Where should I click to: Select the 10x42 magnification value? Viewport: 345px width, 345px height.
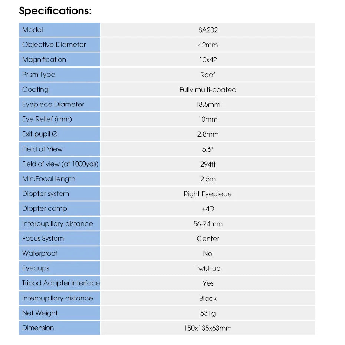click(x=208, y=60)
